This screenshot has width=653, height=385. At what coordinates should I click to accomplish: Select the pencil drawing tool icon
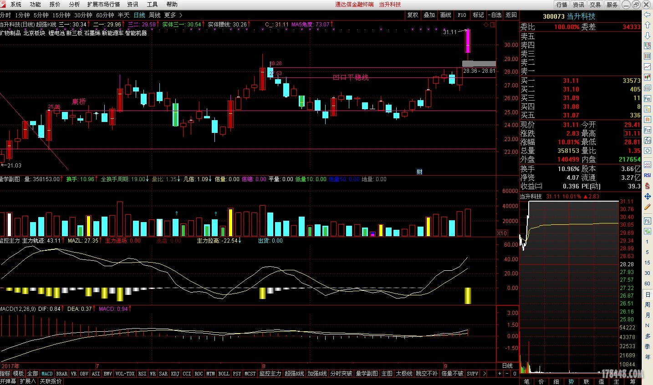click(647, 207)
